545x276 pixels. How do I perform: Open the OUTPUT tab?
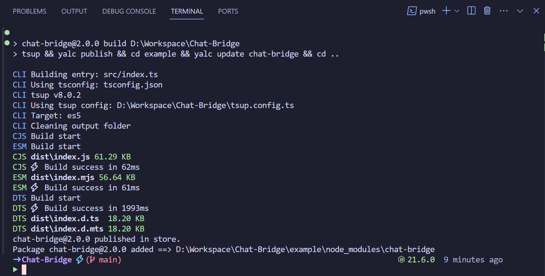coord(74,11)
